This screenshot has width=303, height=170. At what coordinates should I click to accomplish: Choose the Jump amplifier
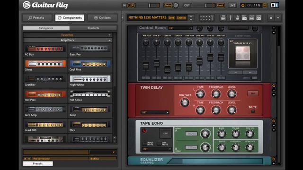click(90, 109)
